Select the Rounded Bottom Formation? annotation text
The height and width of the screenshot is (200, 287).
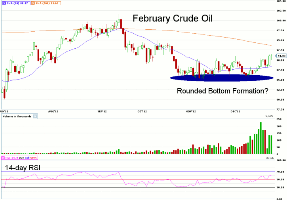222,91
